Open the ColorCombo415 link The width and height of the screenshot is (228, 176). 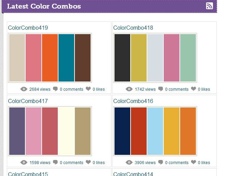click(x=28, y=174)
